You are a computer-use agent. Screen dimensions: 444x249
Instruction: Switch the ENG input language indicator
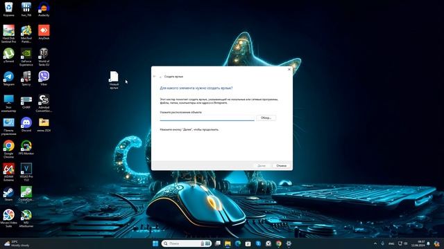391,243
